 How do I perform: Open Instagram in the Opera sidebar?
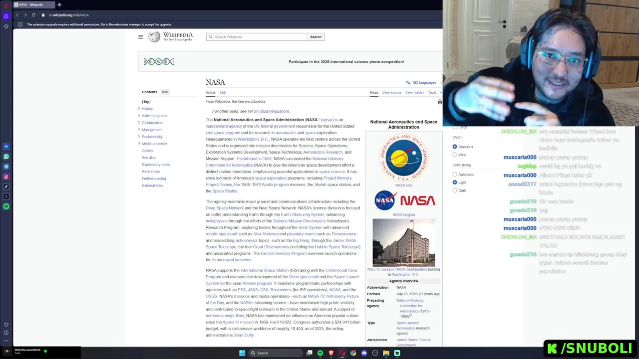[x=6, y=177]
